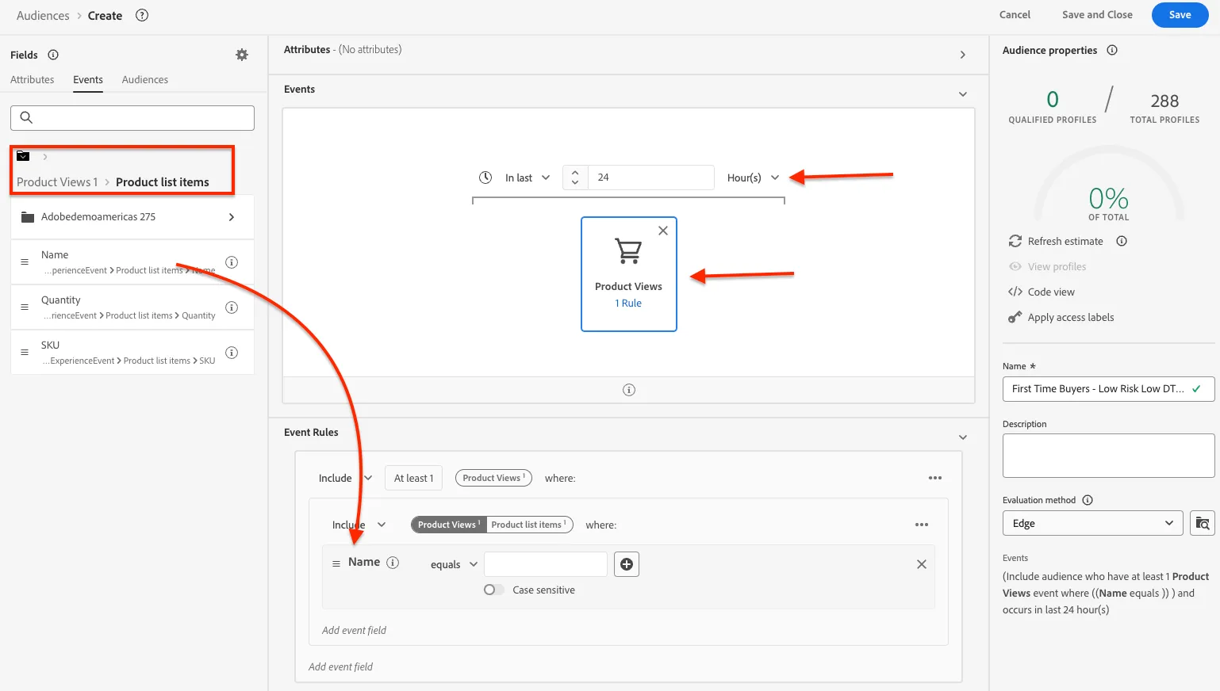Switch to the Attributes tab
Screen dimensions: 1220x691
click(33, 79)
